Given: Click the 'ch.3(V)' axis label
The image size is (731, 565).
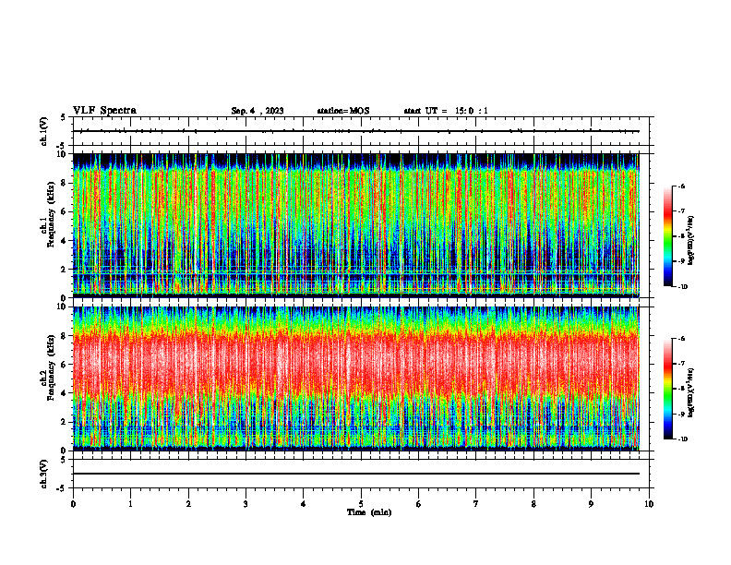Looking at the screenshot, I should point(44,474).
